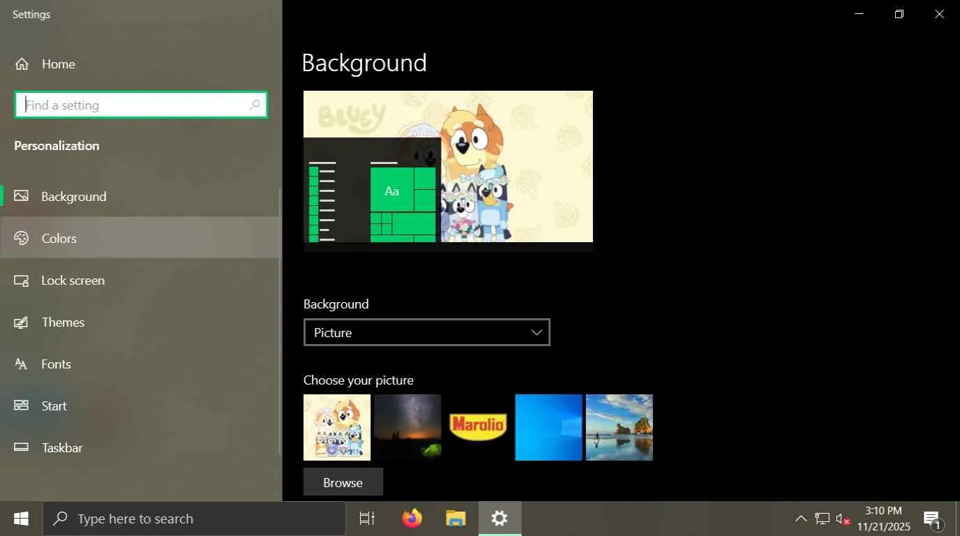Go to Settings Home
The width and height of the screenshot is (960, 536).
pos(45,64)
